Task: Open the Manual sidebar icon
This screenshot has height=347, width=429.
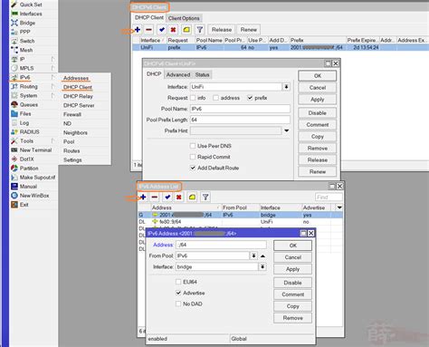Action: point(14,187)
